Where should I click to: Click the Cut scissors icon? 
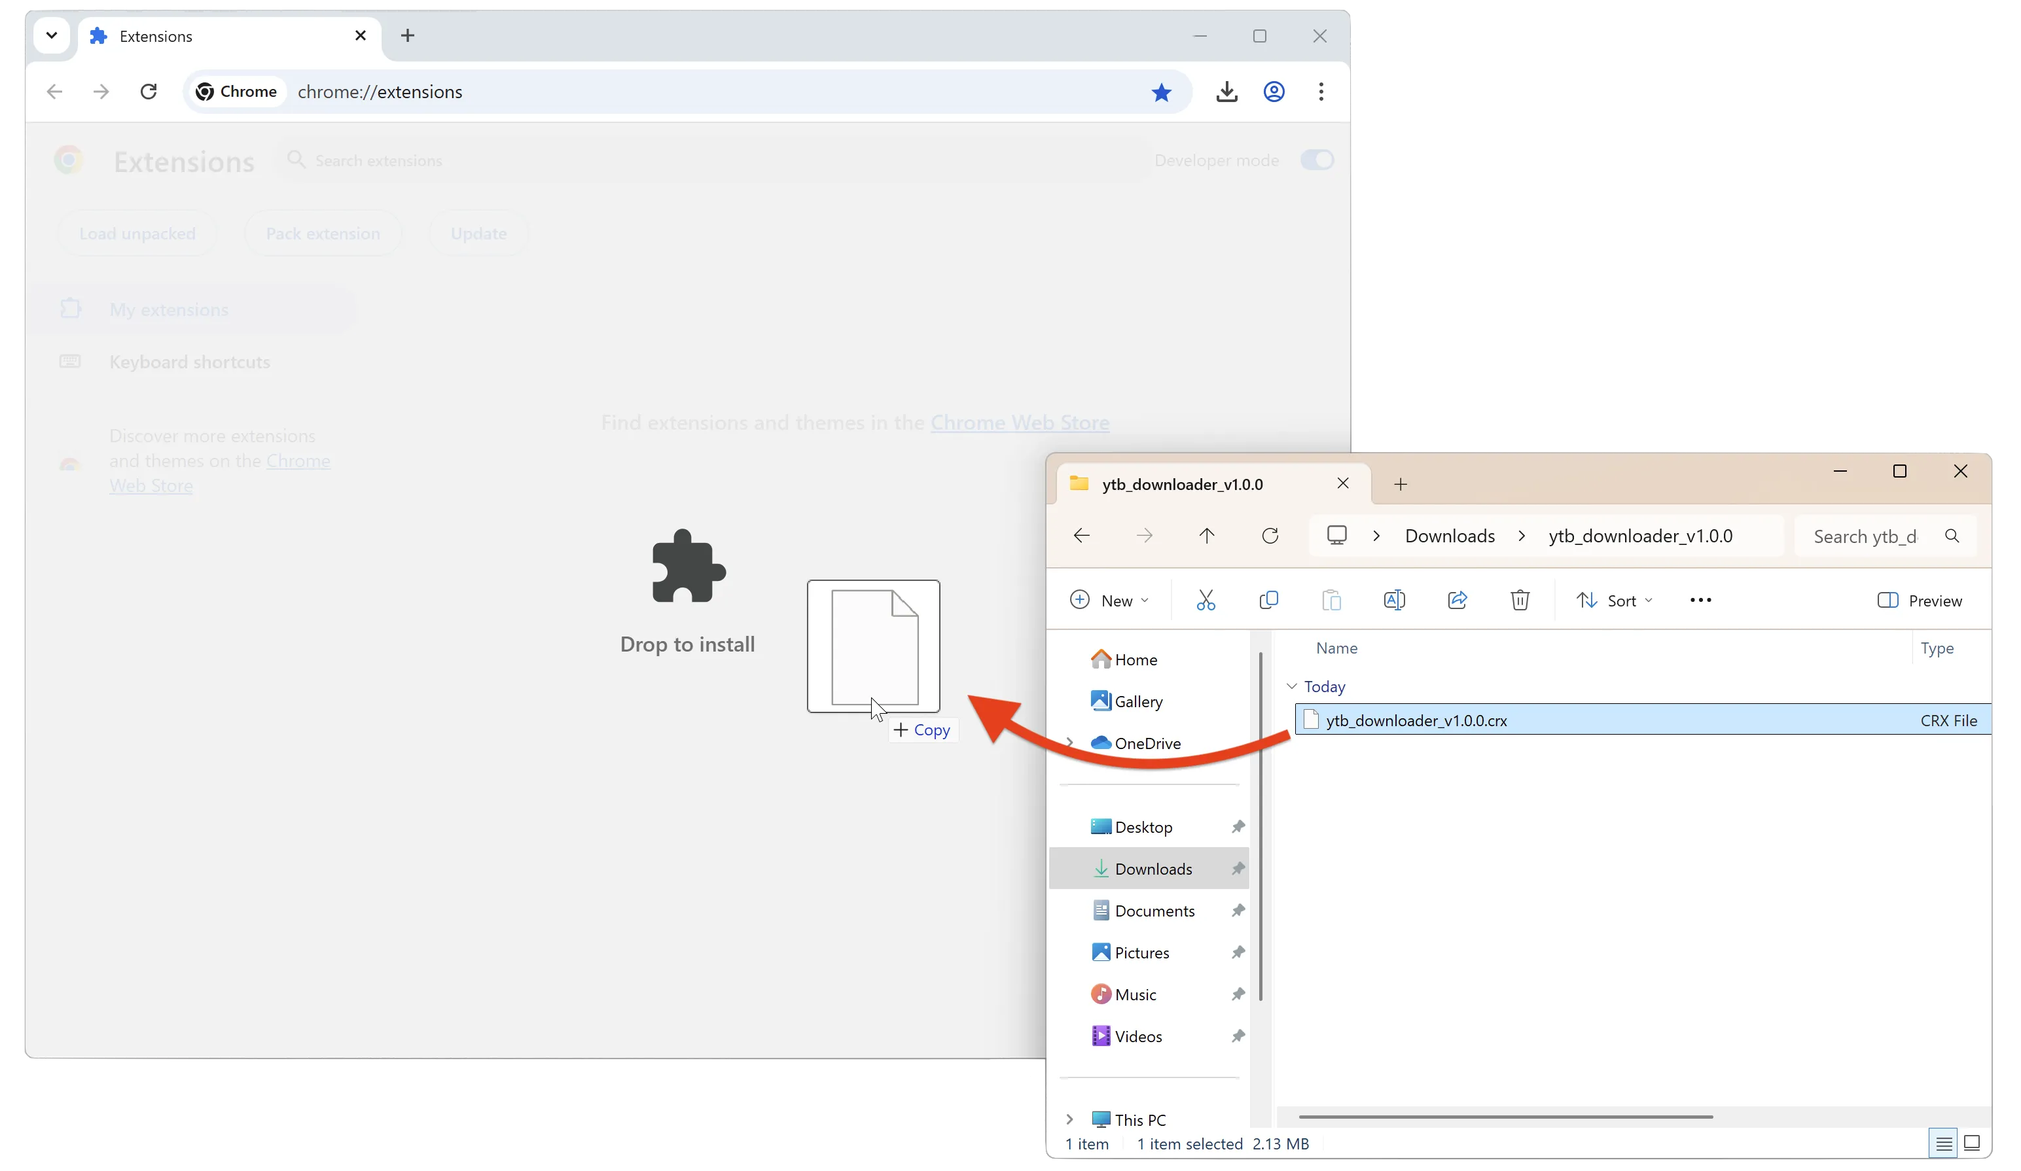coord(1206,601)
